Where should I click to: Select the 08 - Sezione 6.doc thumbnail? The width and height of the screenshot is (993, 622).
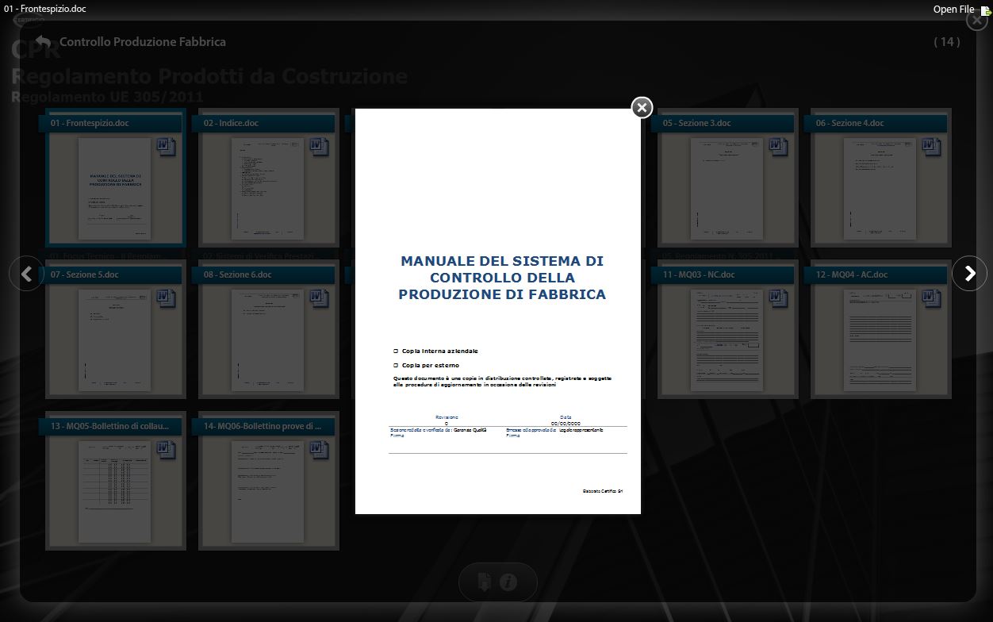pyautogui.click(x=268, y=340)
